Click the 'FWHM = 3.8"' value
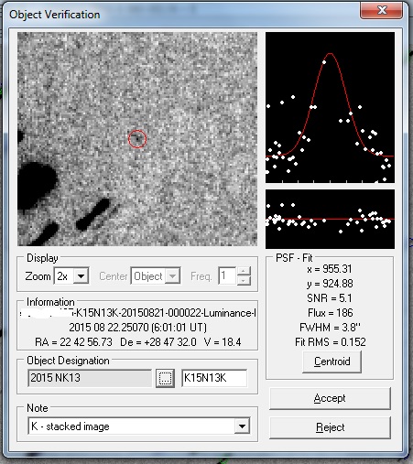 click(x=330, y=328)
